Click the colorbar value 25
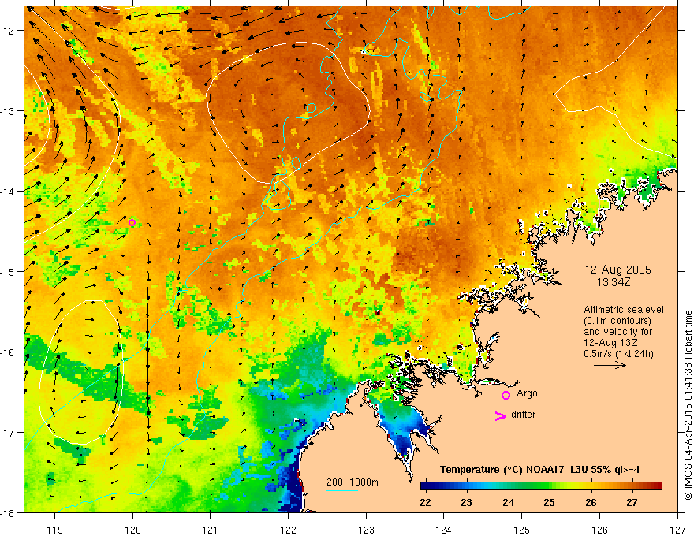The width and height of the screenshot is (694, 536). 549,502
